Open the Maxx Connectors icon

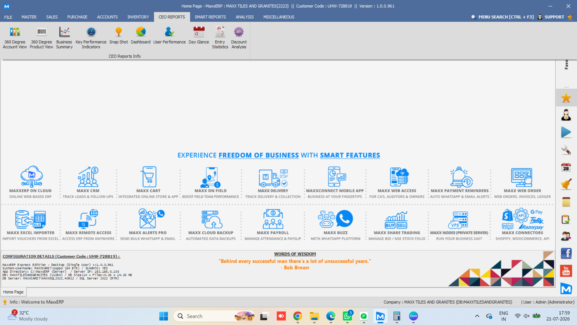click(523, 219)
